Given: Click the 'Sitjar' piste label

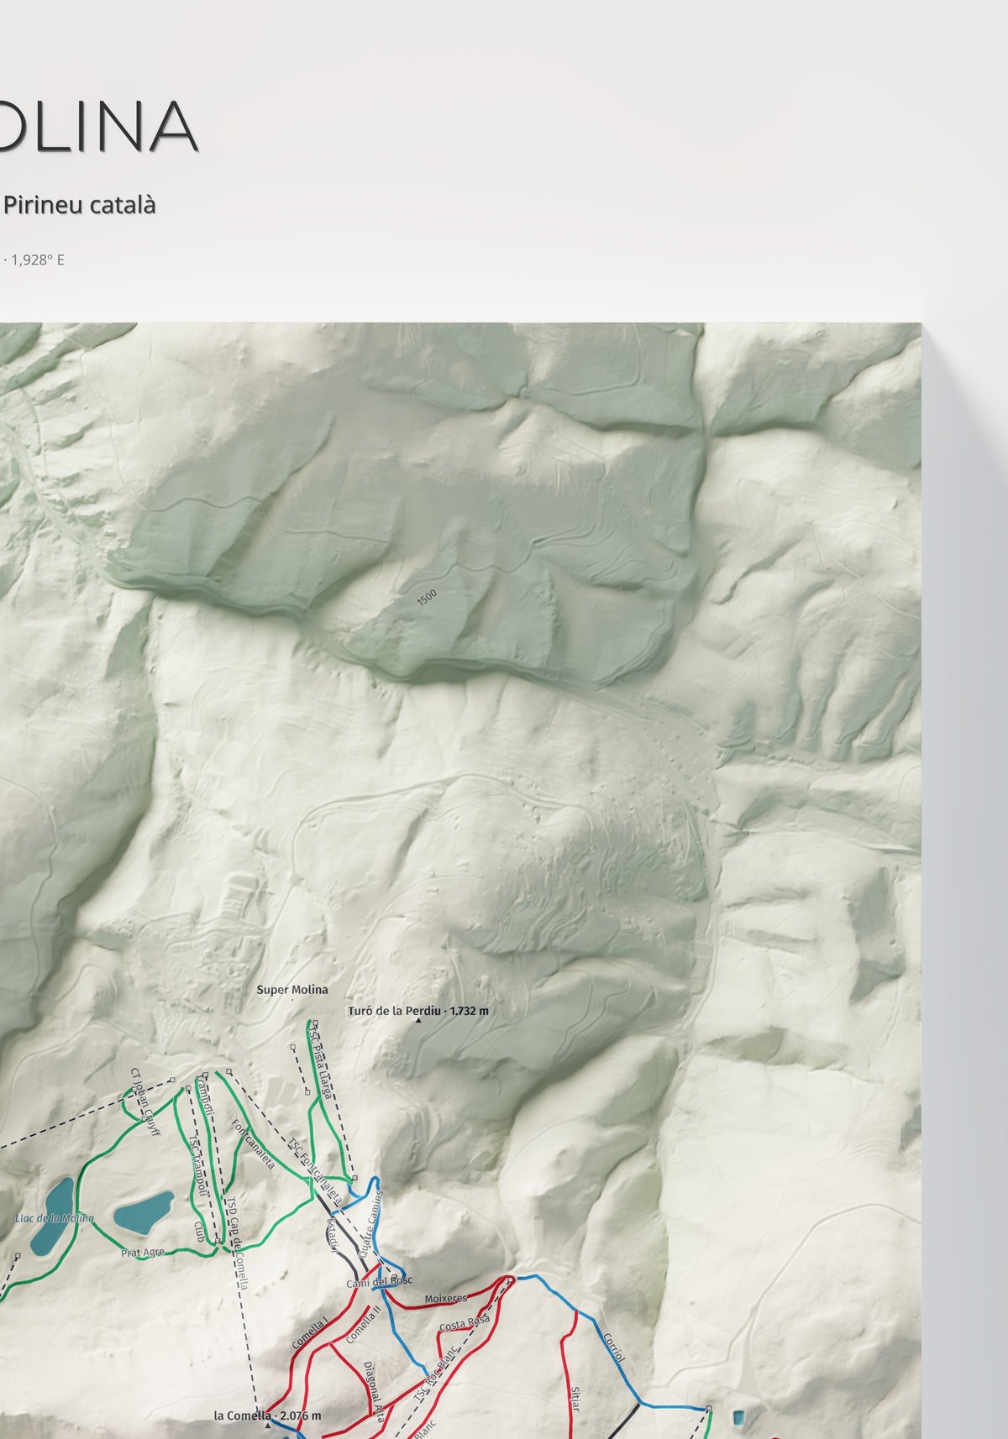Looking at the screenshot, I should click(575, 1400).
